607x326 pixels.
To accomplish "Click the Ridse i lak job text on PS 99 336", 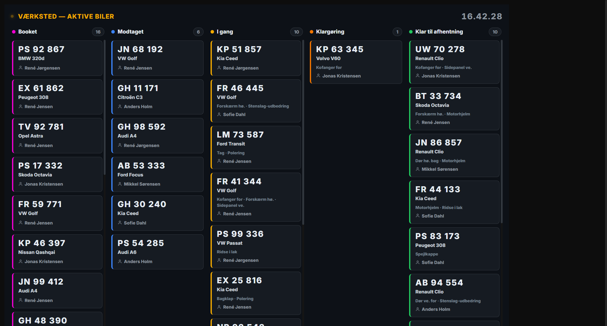I will pyautogui.click(x=227, y=252).
